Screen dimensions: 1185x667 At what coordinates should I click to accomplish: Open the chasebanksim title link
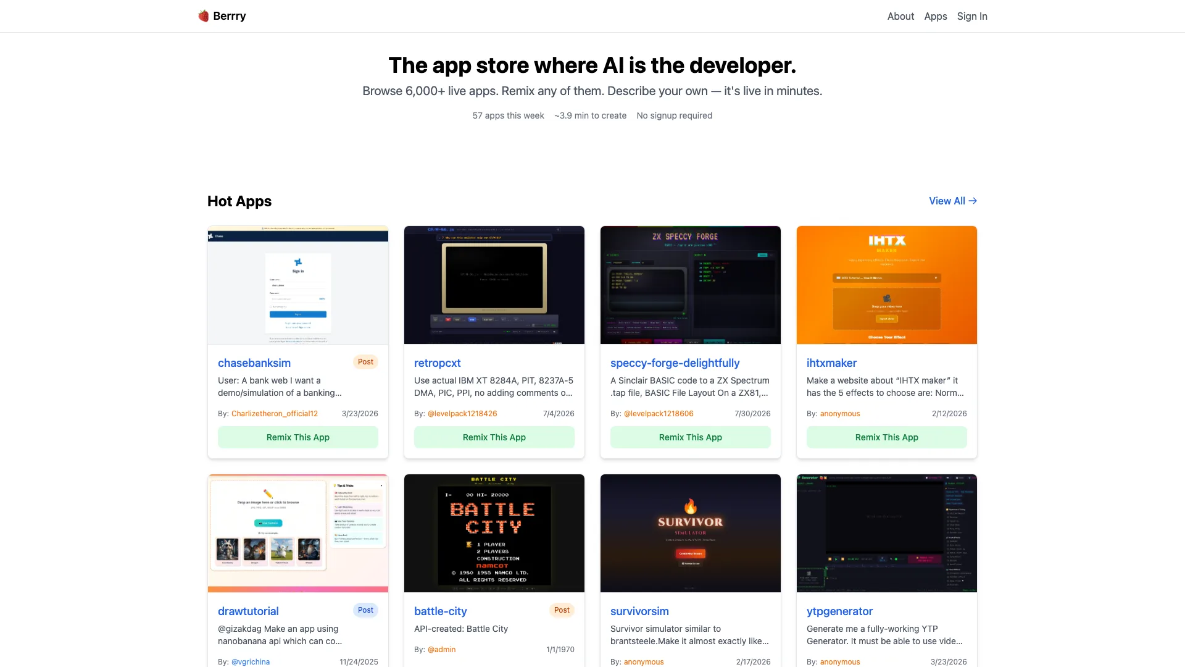coord(254,363)
